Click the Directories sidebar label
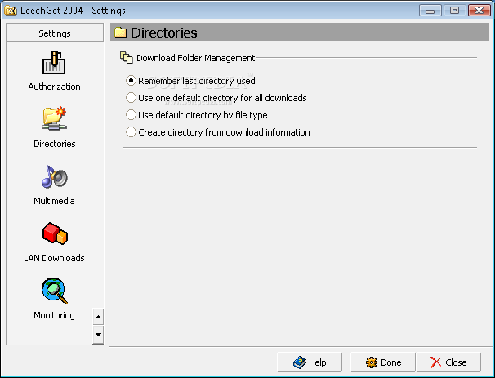 [55, 144]
